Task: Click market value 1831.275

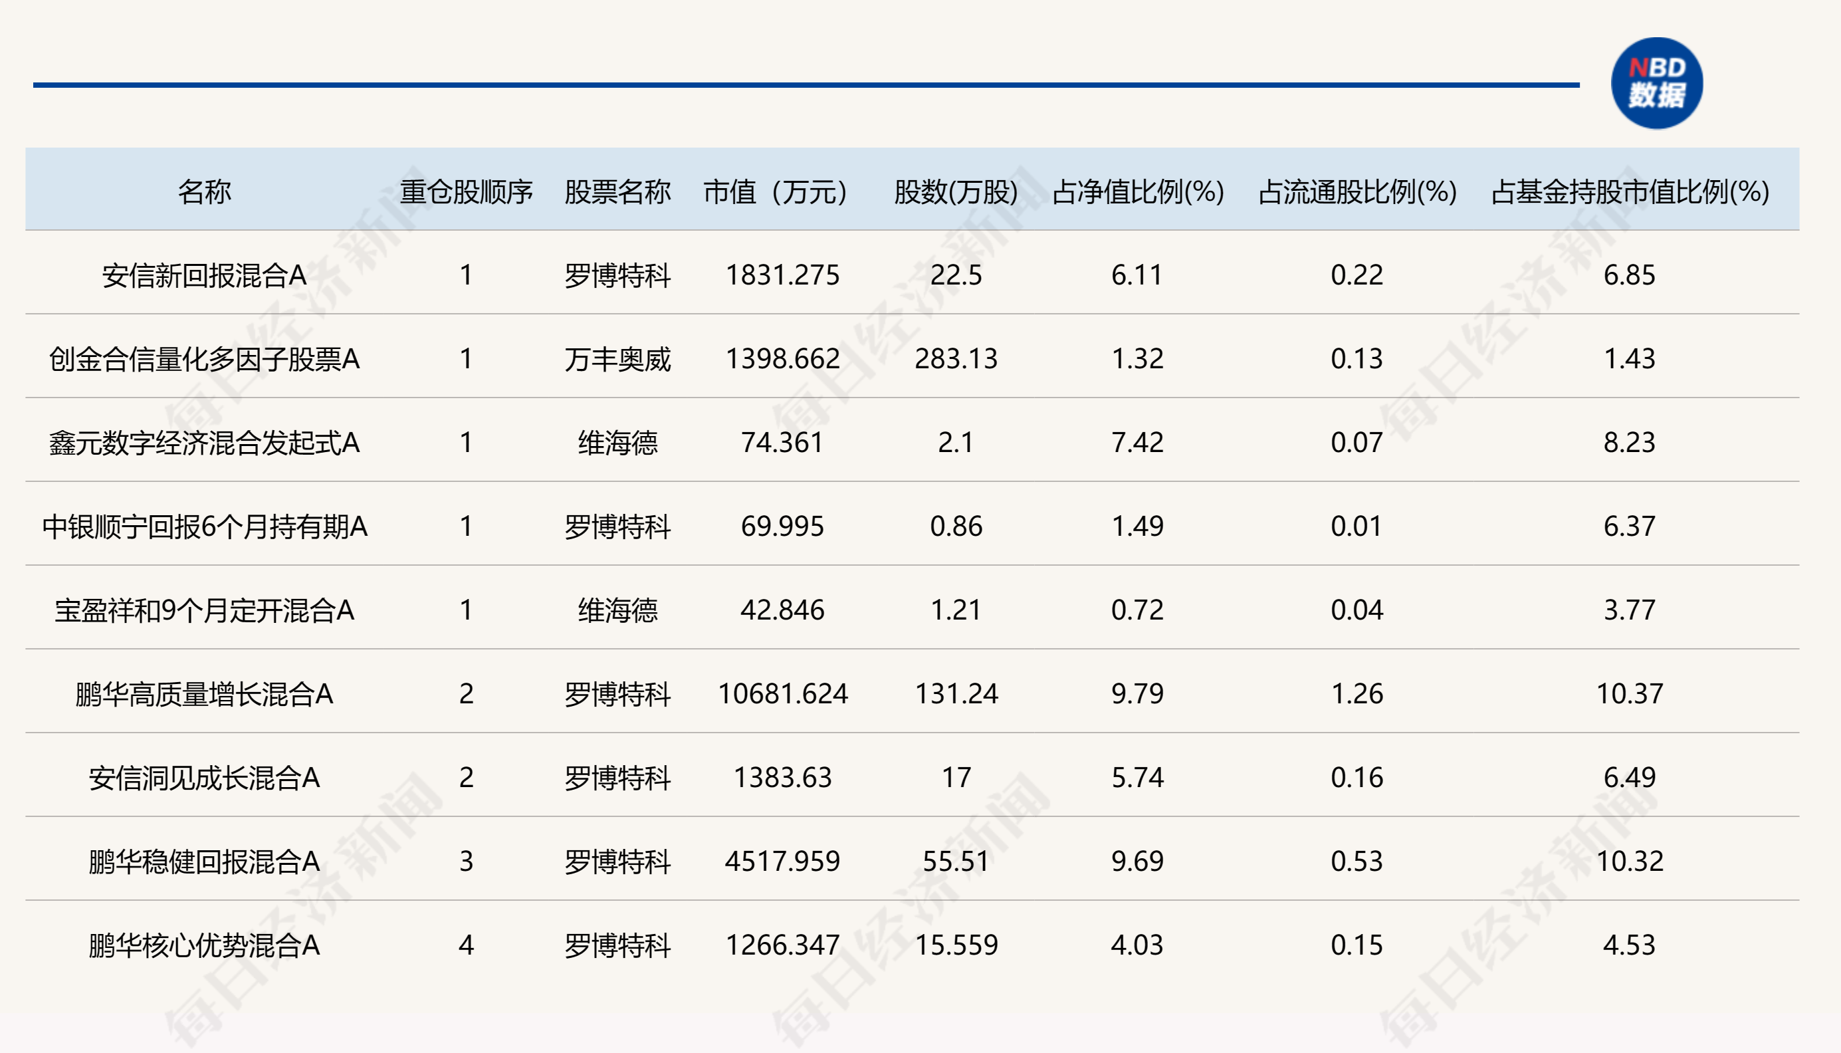Action: [782, 275]
